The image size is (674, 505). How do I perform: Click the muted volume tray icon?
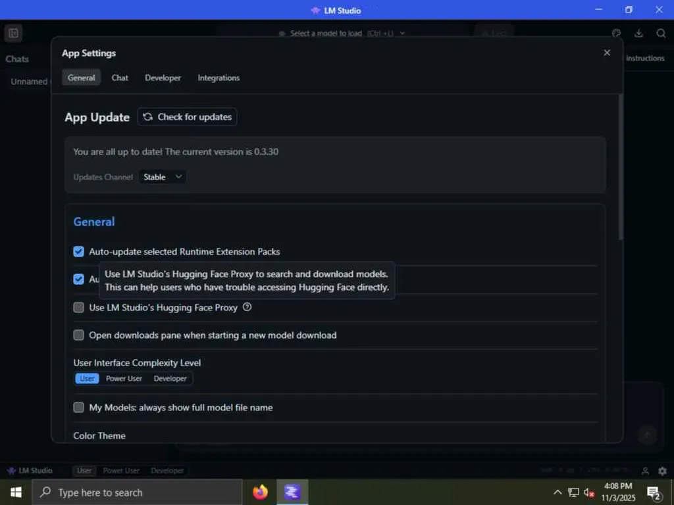point(589,492)
